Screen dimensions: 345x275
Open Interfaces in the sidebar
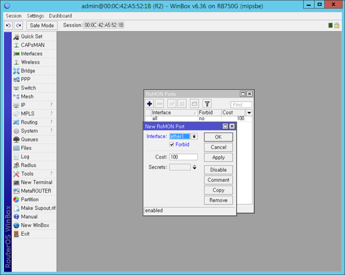34,54
